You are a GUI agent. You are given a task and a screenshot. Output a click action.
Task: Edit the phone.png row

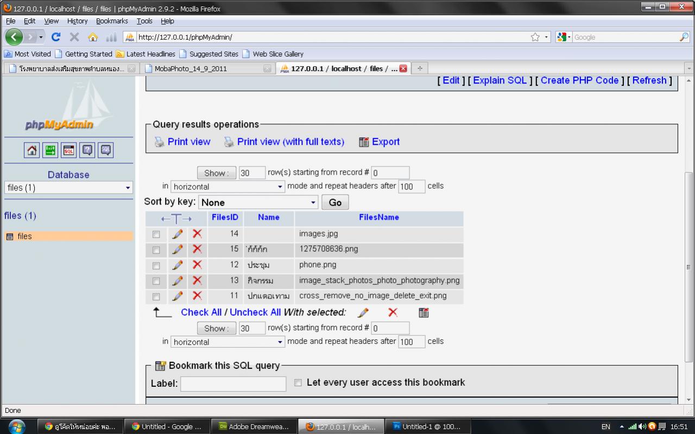(177, 265)
